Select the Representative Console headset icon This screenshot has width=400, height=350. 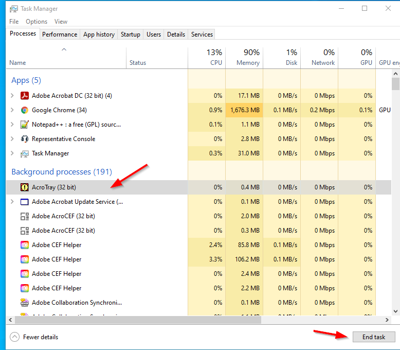(24, 139)
